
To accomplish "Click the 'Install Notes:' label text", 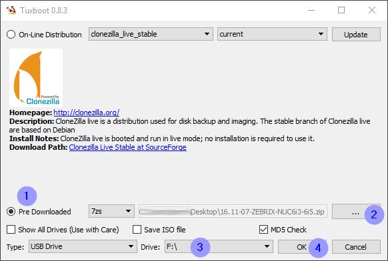I will click(34, 138).
